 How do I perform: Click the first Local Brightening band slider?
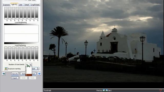(6, 13)
